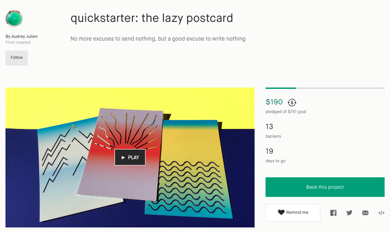The image size is (391, 232).
Task: Click the First created label
Action: click(18, 42)
